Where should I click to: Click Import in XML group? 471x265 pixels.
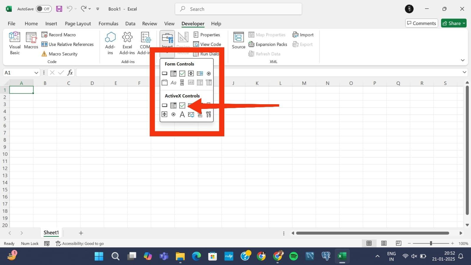[303, 35]
